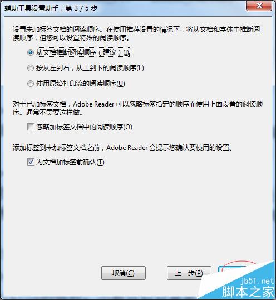Viewport: 276px width, 300px height.
Task: Click the 脚本之家 watermark logo
Action: (248, 292)
